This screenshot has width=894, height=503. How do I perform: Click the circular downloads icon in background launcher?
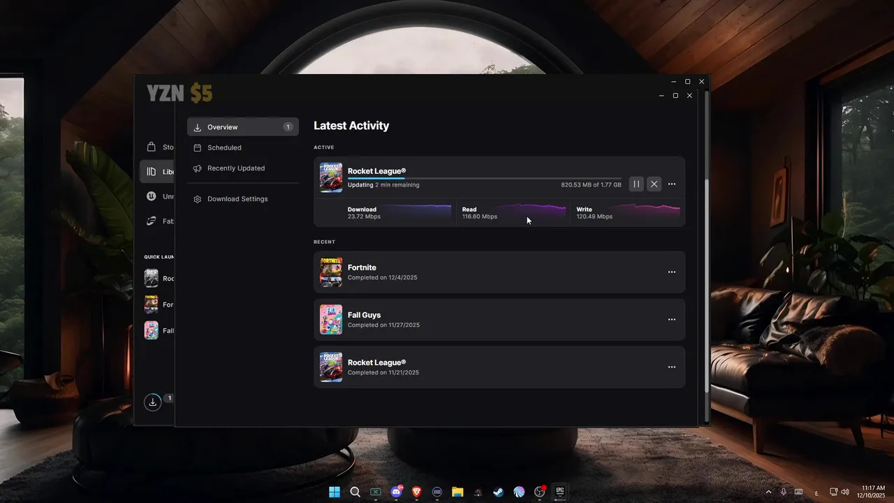152,402
